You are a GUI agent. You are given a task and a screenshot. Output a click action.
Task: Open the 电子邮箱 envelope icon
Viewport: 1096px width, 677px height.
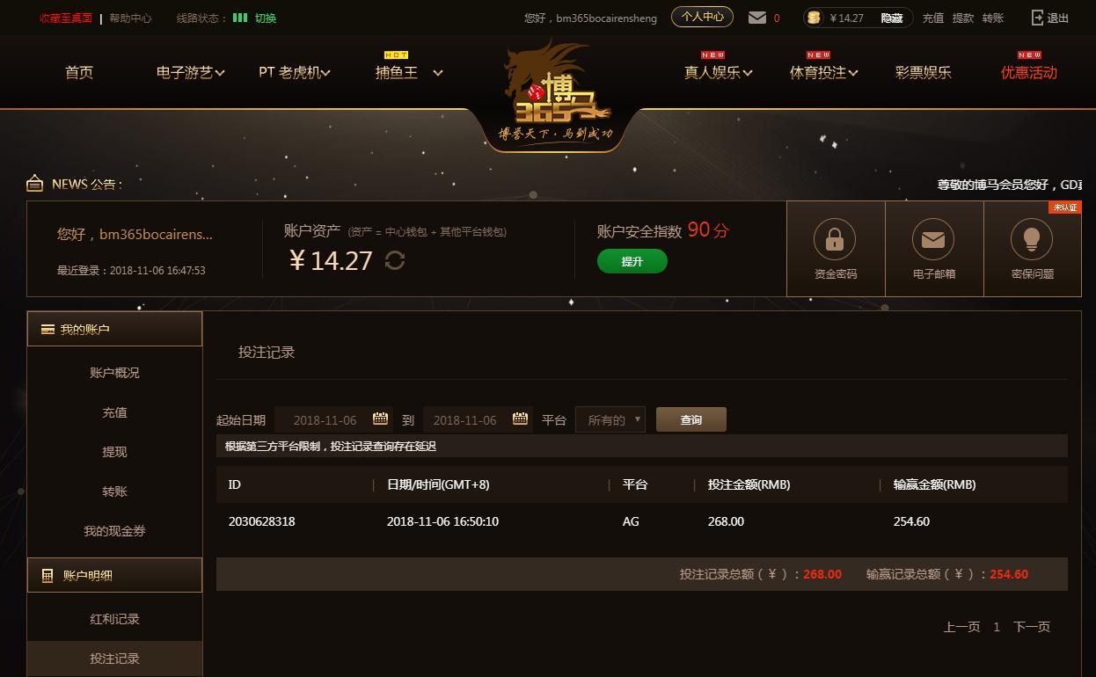(933, 240)
